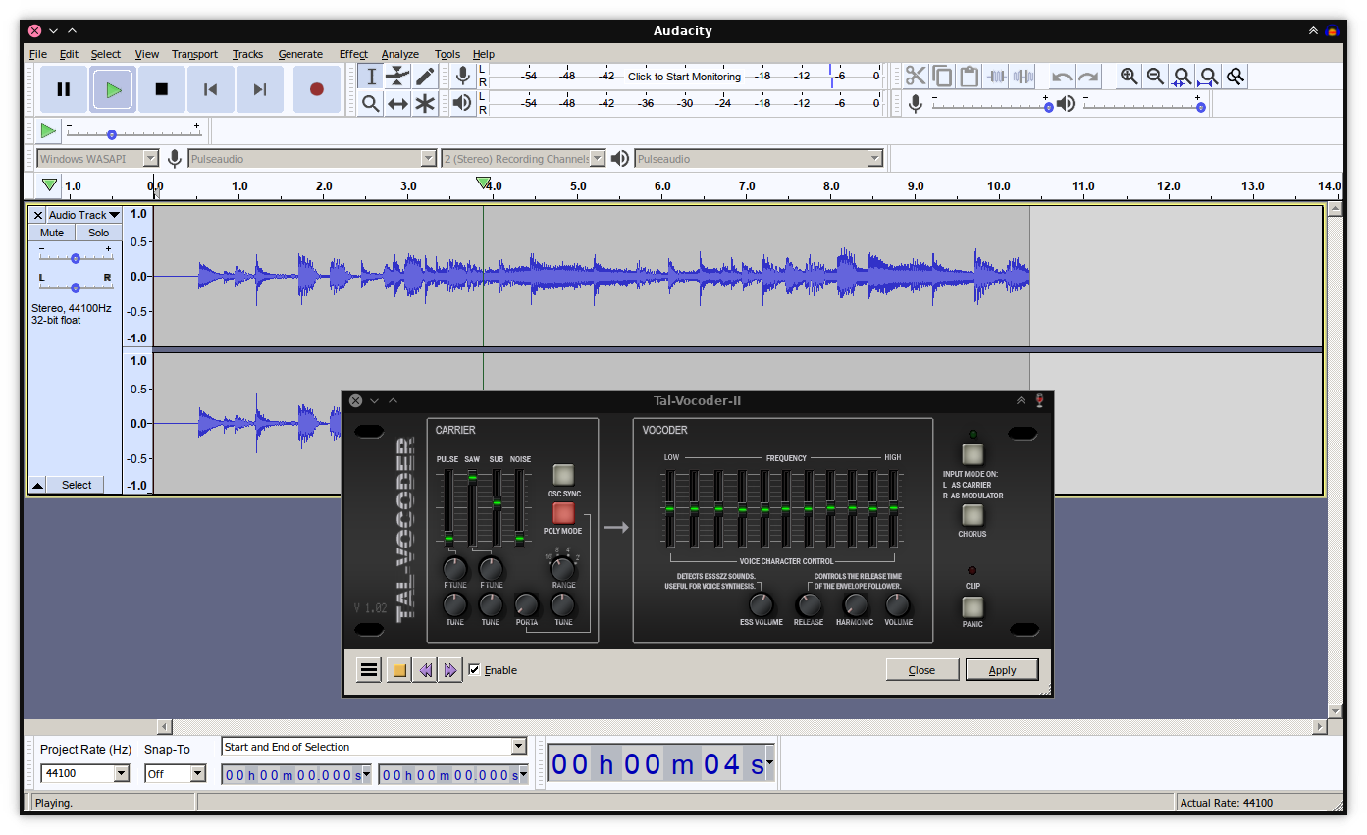Viewport: 1367px width, 835px height.
Task: Open the Generate menu
Action: [300, 54]
